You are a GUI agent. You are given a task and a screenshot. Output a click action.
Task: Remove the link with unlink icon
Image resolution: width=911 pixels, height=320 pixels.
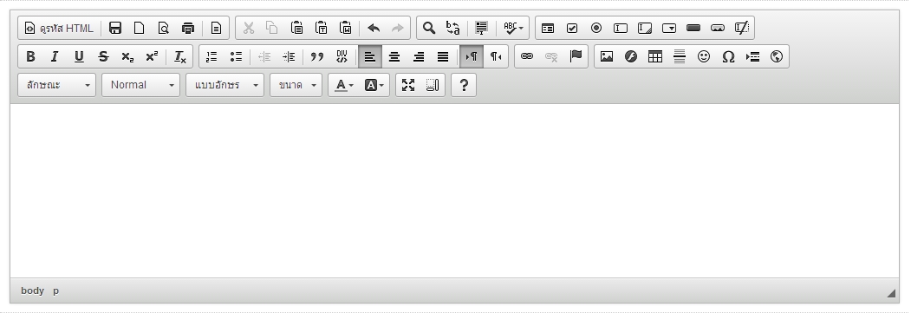[551, 56]
